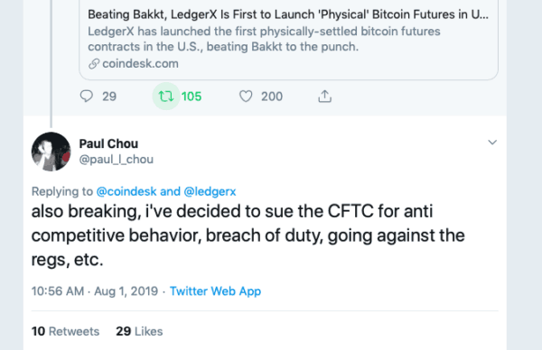
Task: Click the tweet text about suing CFTC
Action: [248, 235]
